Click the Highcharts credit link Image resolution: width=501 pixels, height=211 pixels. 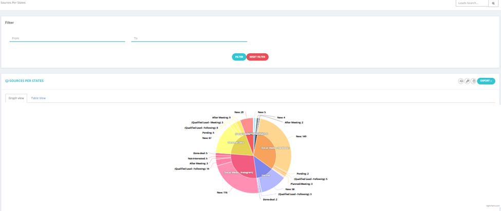[x=490, y=206]
